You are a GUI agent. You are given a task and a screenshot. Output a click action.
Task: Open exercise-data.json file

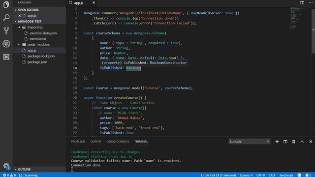point(43,33)
